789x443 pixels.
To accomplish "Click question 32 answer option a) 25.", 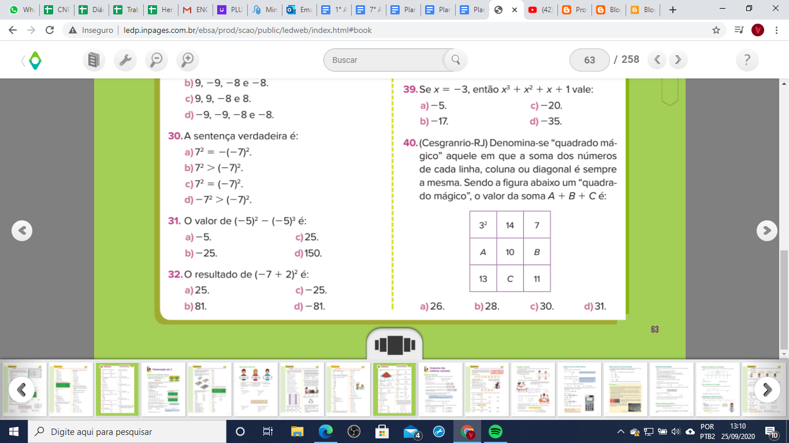I will click(x=197, y=290).
